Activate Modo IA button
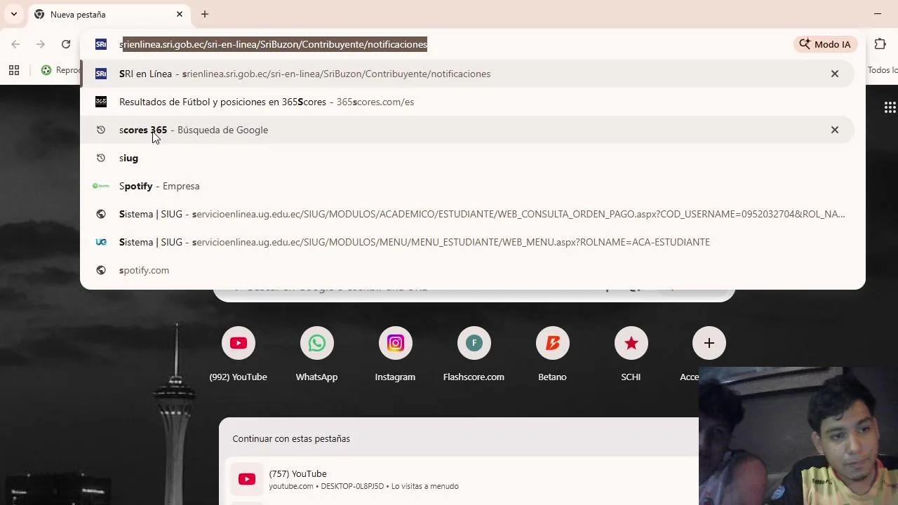Screen dimensions: 898x505 826,44
